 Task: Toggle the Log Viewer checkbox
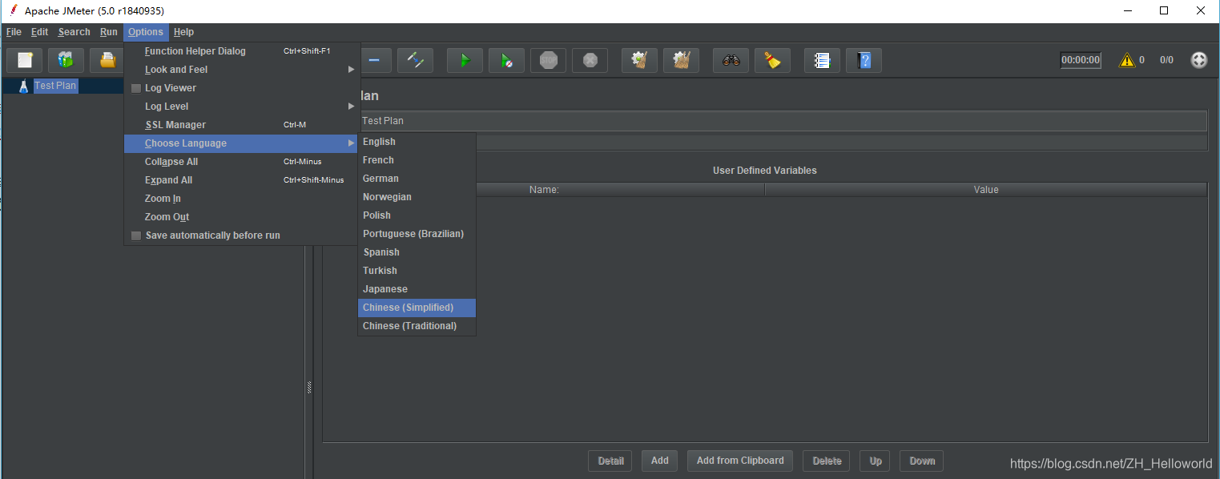(x=136, y=88)
